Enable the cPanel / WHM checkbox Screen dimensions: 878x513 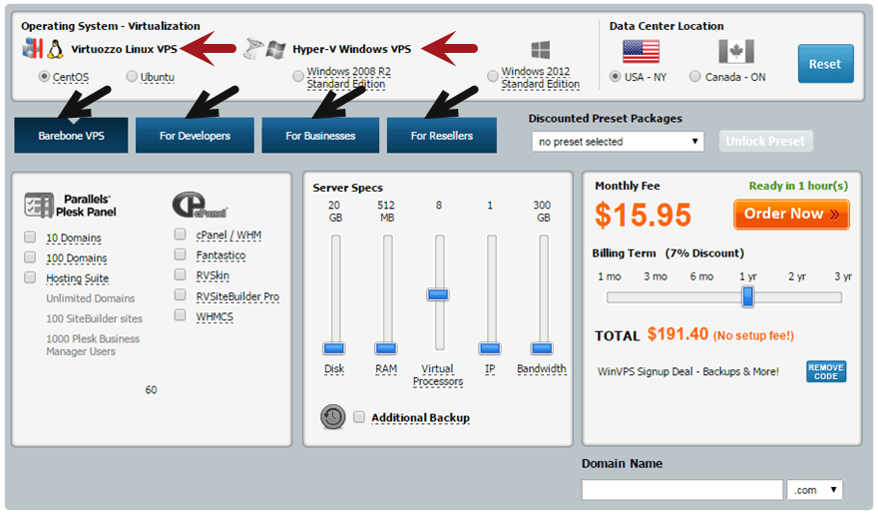pyautogui.click(x=180, y=235)
